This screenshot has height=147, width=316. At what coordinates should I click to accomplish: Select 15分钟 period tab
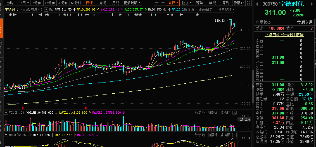(50, 3)
